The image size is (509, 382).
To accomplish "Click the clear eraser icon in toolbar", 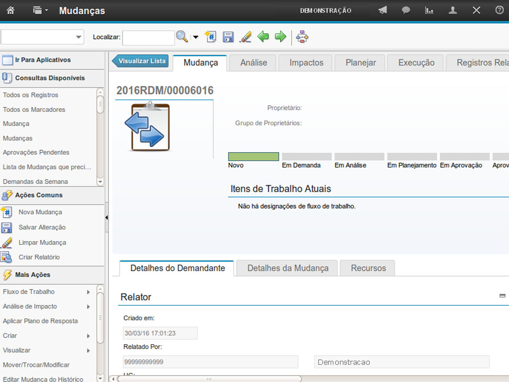I will pyautogui.click(x=246, y=37).
